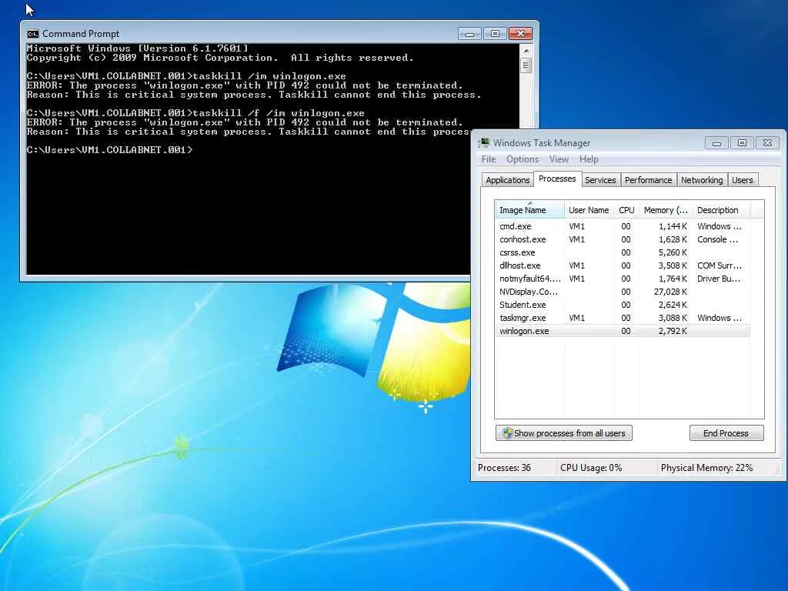The height and width of the screenshot is (591, 788).
Task: Click the Console ... description cell
Action: pyautogui.click(x=717, y=240)
